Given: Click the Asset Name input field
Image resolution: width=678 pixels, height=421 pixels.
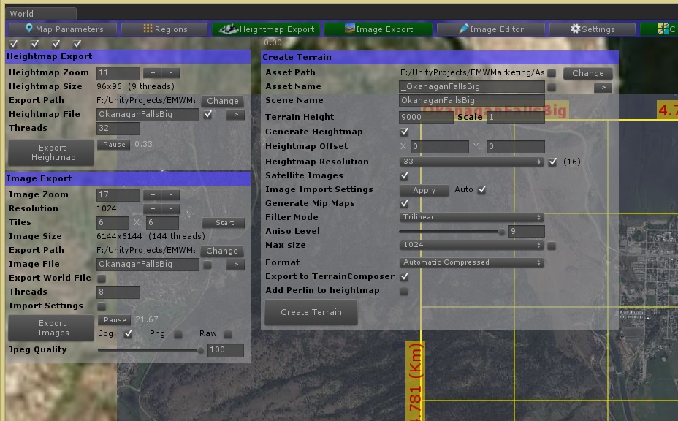Looking at the screenshot, I should point(471,86).
